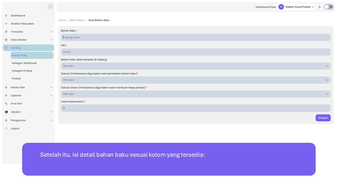Open the Satuan purchase unit dropdown
The height and width of the screenshot is (189, 337).
(x=196, y=80)
